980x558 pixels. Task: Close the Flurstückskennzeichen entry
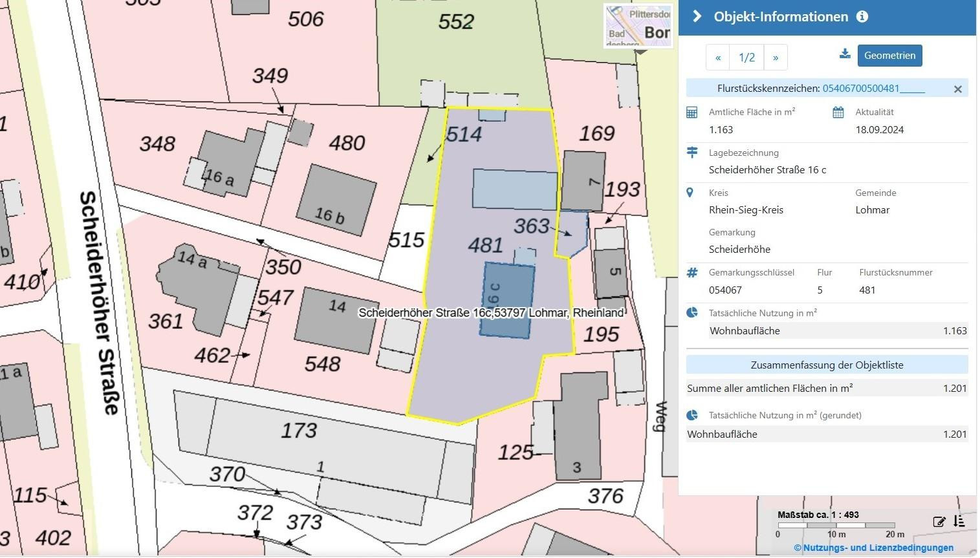click(958, 89)
